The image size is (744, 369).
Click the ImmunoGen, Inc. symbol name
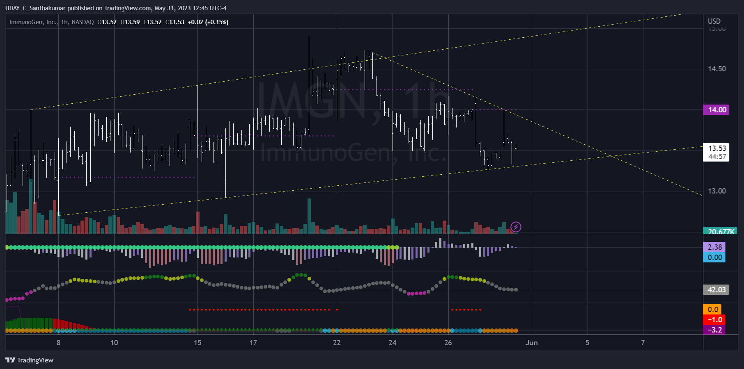33,22
